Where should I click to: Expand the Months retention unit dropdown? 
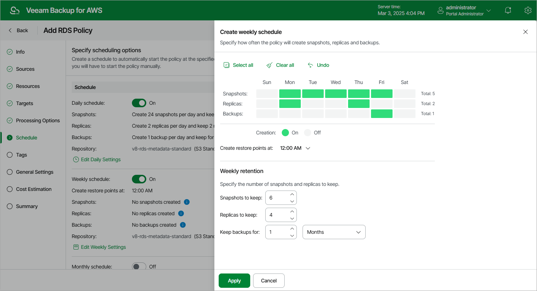(x=334, y=232)
